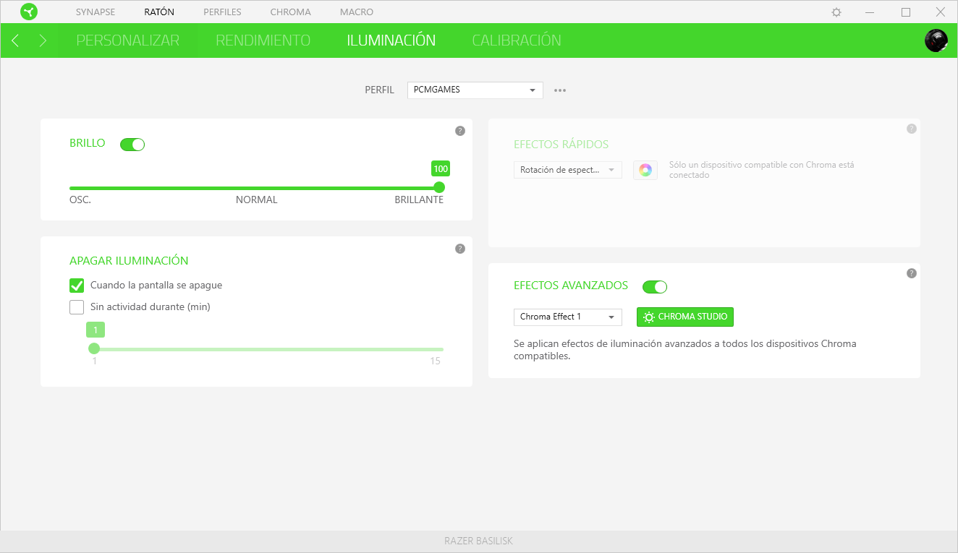
Task: Click the APAGAR ILUMINACIÓN heading
Action: pyautogui.click(x=129, y=260)
